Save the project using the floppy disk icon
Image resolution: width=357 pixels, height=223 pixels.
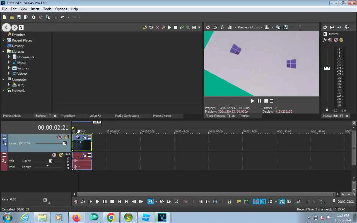(19, 17)
